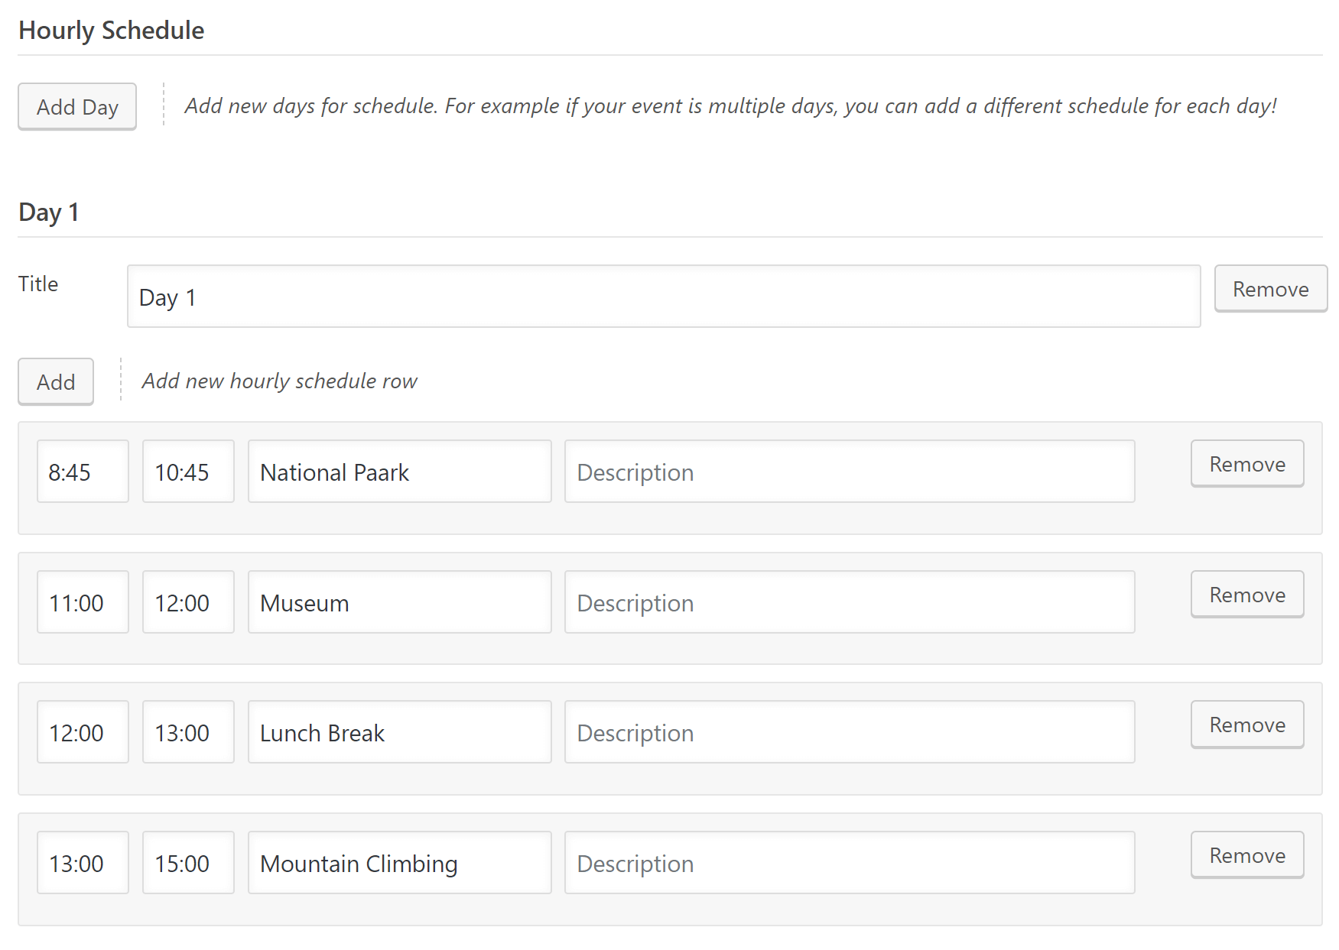
Task: Click the description field for National Paark
Action: (x=849, y=472)
